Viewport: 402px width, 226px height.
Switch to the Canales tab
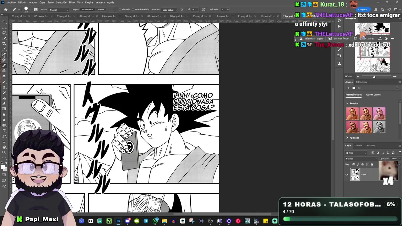coord(358,146)
